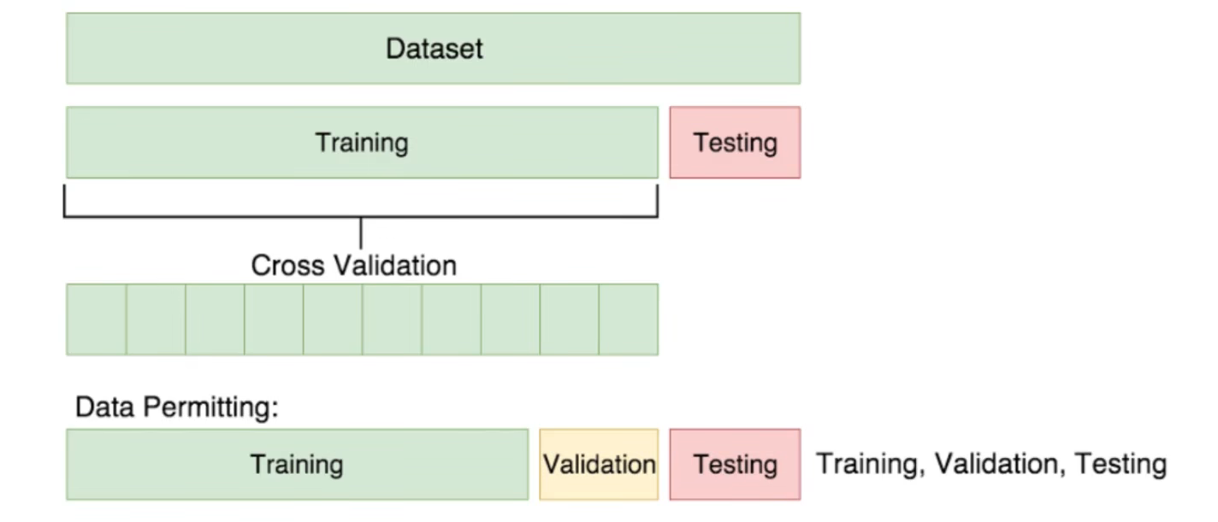Select the fourth cross-validation fold cell
Screen dimensions: 1218x522
coord(274,320)
